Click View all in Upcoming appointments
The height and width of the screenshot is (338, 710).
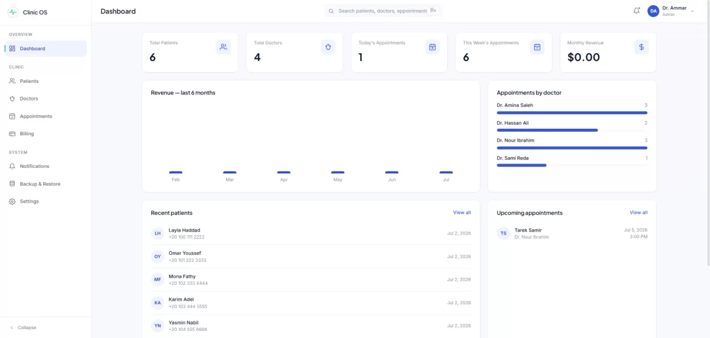[638, 213]
